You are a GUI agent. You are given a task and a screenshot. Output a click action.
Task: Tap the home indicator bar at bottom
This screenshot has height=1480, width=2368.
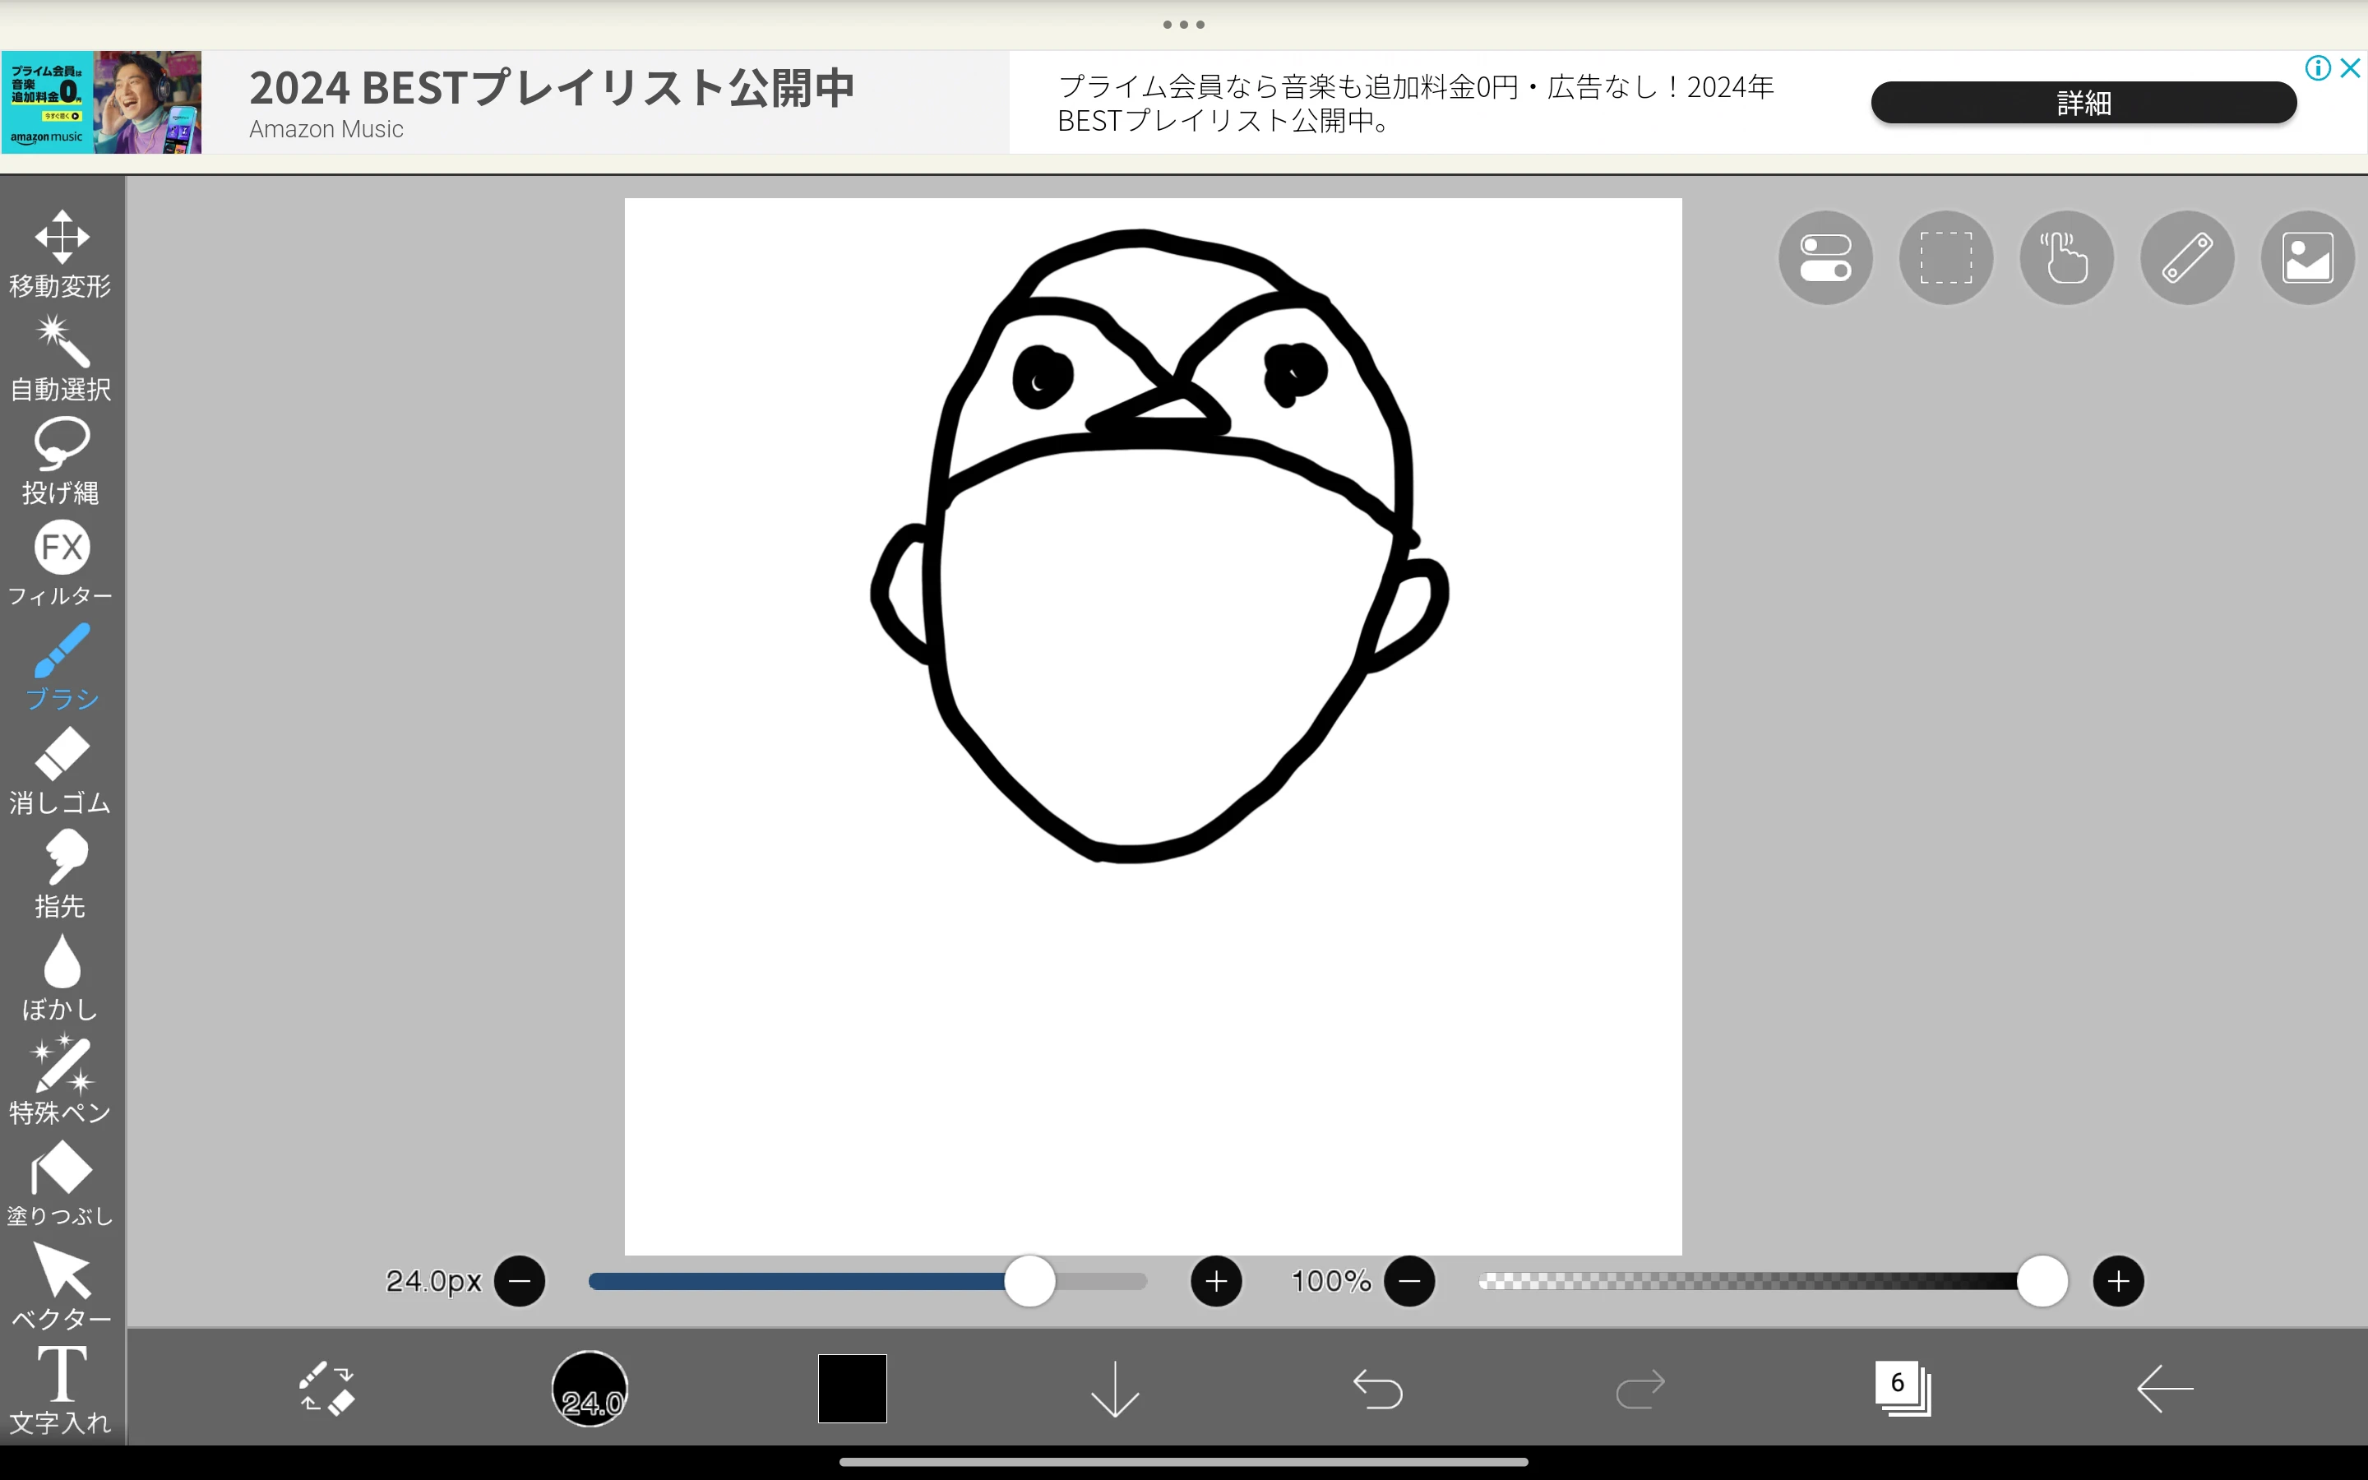pos(1184,1463)
